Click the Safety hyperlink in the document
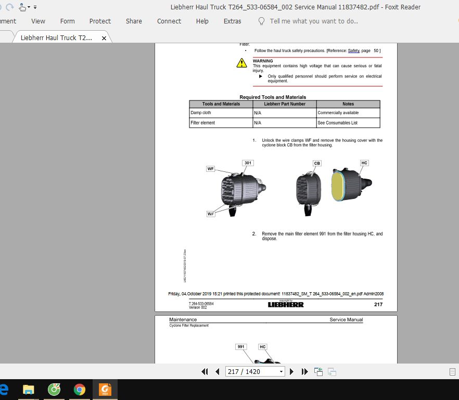Viewport: 459px width, 400px height. tap(353, 51)
